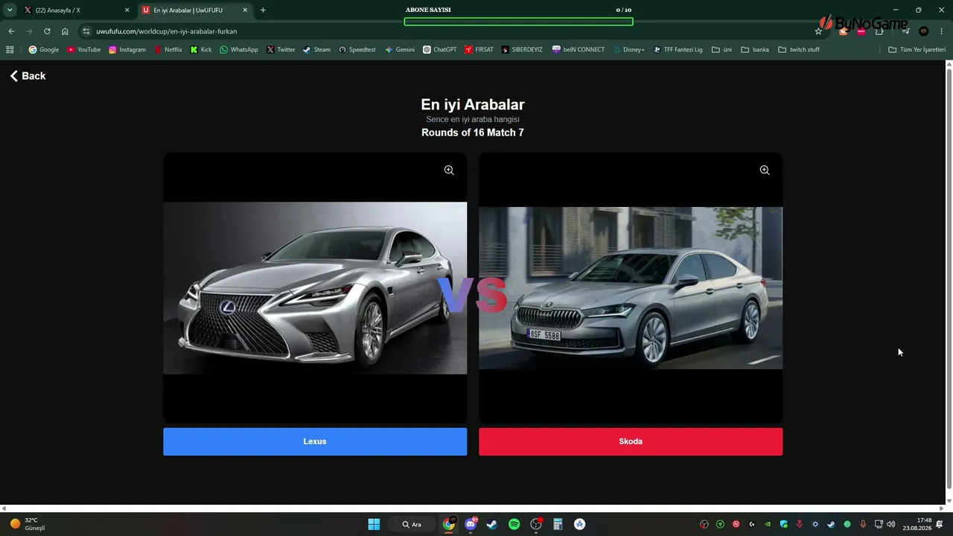The height and width of the screenshot is (536, 953).
Task: Zoom into the Skoda car image
Action: click(765, 170)
